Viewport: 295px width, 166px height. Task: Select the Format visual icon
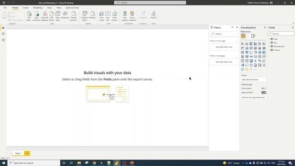[x=253, y=36]
